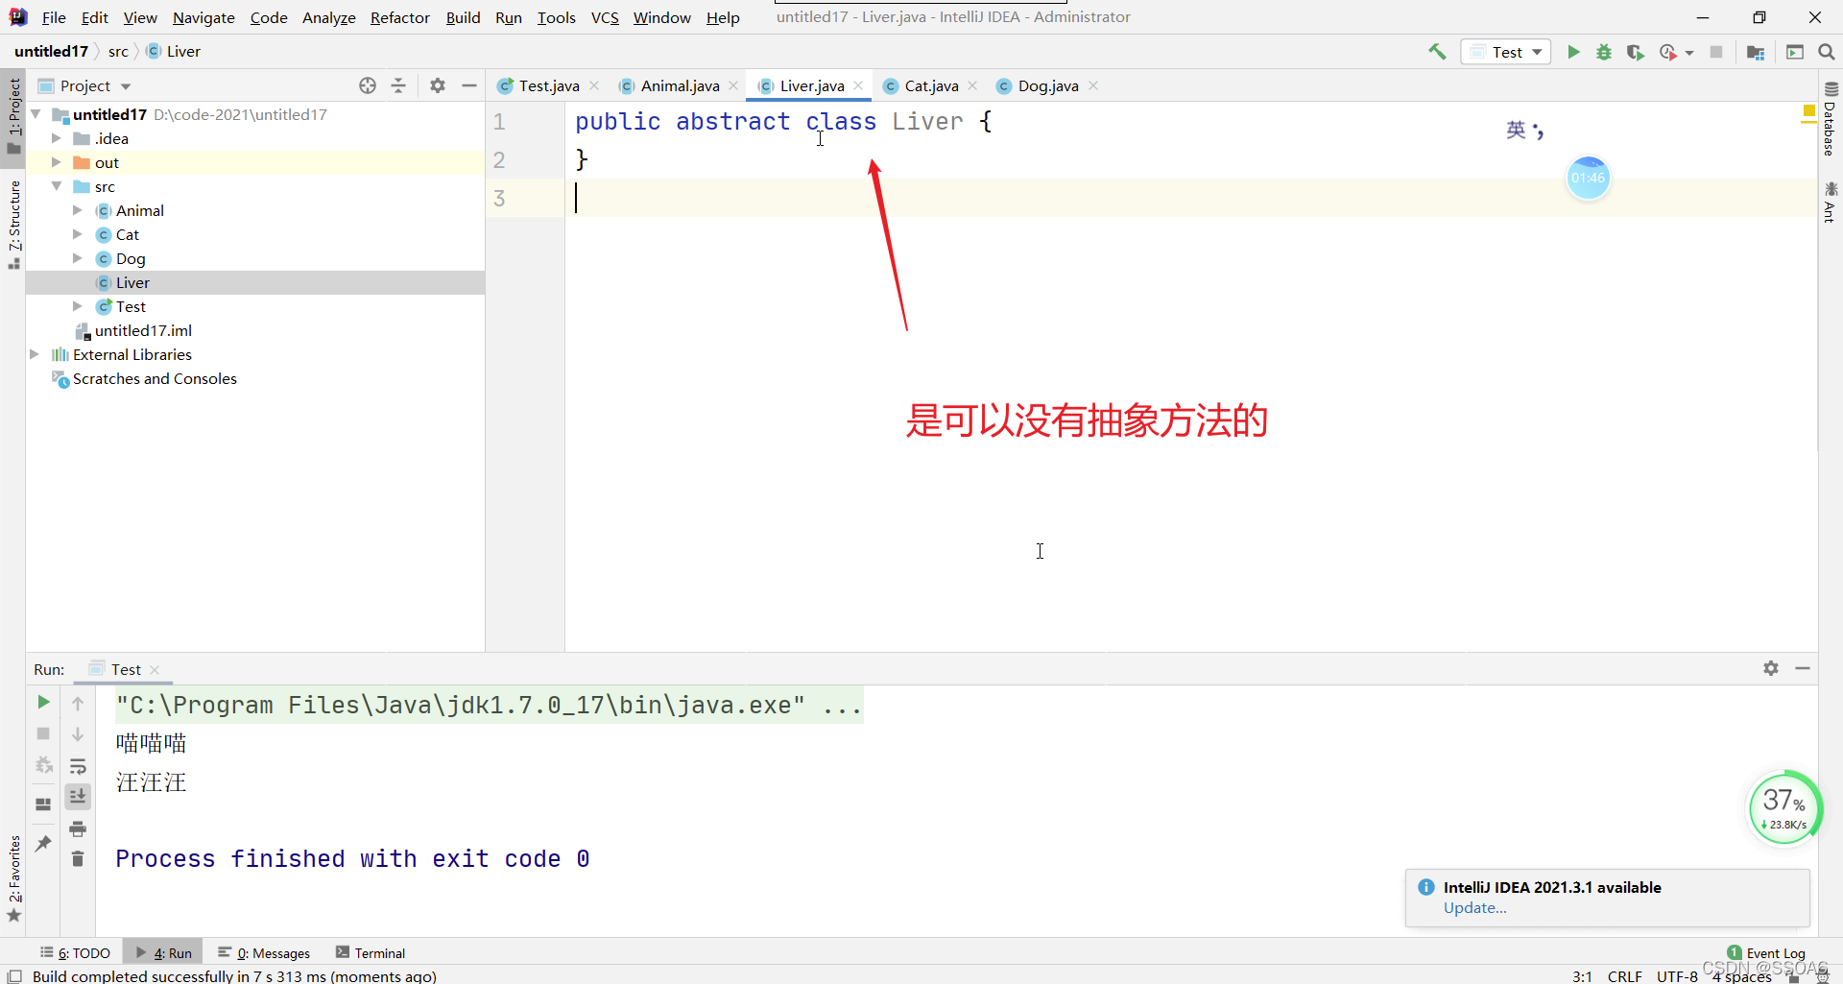Screen dimensions: 1843x984
Task: Switch to Test.java editor tab
Action: (x=548, y=85)
